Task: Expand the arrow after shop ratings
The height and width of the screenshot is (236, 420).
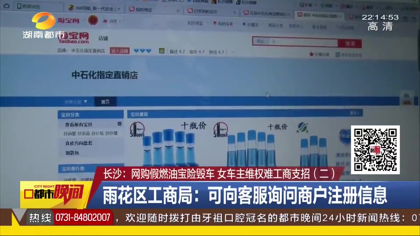Action: click(232, 52)
